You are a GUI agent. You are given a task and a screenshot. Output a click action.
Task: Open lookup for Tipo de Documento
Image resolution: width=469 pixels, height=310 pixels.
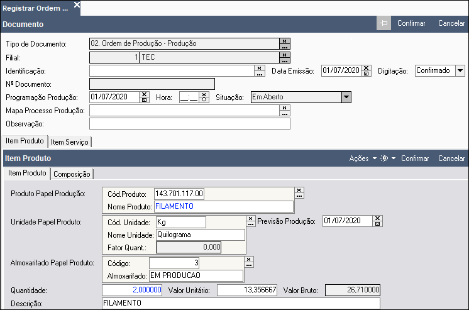point(284,47)
